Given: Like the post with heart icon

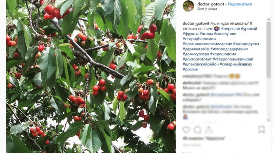Looking at the screenshot, I should coord(186,130).
